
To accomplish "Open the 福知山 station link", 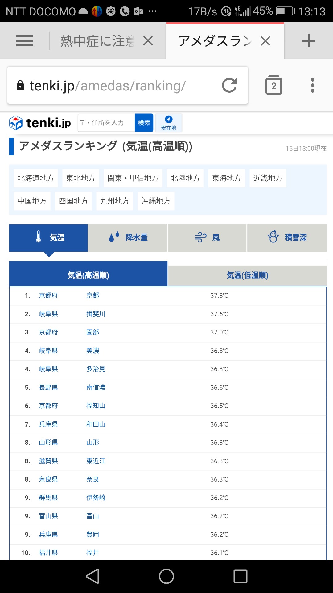I will [96, 406].
